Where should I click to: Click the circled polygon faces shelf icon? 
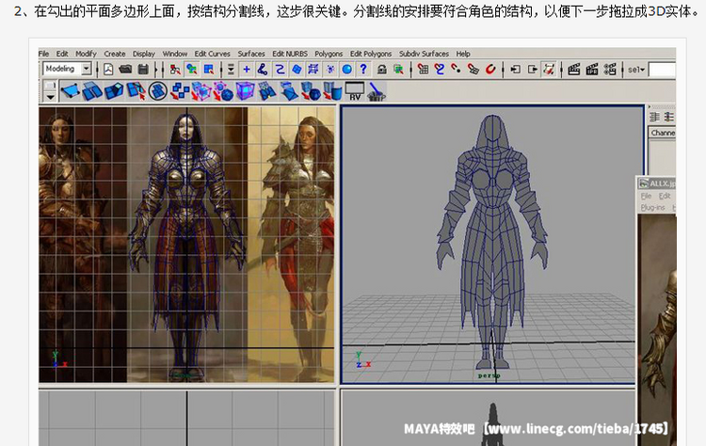point(157,91)
